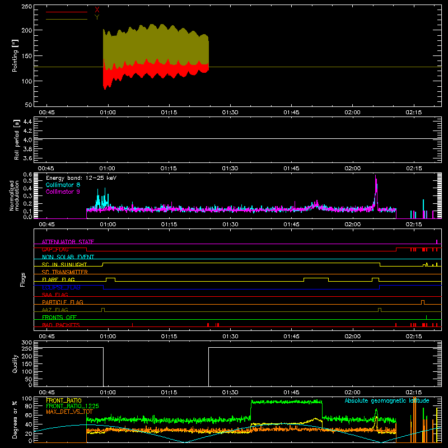The width and height of the screenshot is (448, 448).
Task: Click the magenta Collimator 9 label
Action: click(63, 192)
